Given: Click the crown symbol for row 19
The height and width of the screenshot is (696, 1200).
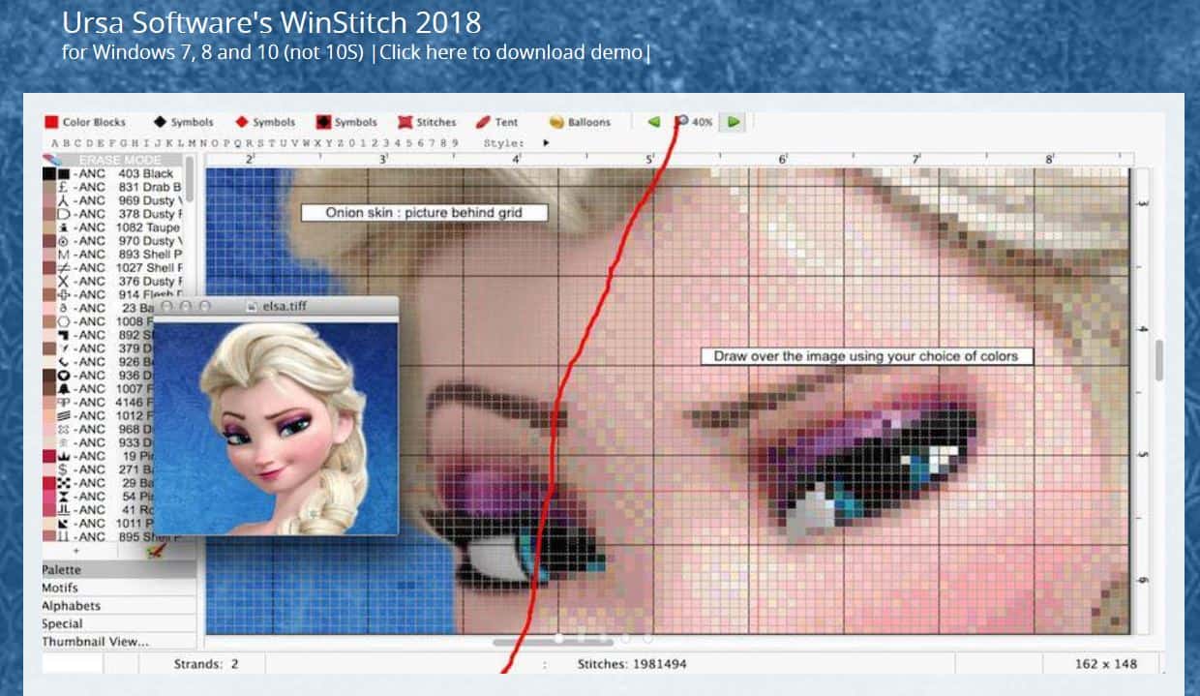Looking at the screenshot, I should click(63, 456).
